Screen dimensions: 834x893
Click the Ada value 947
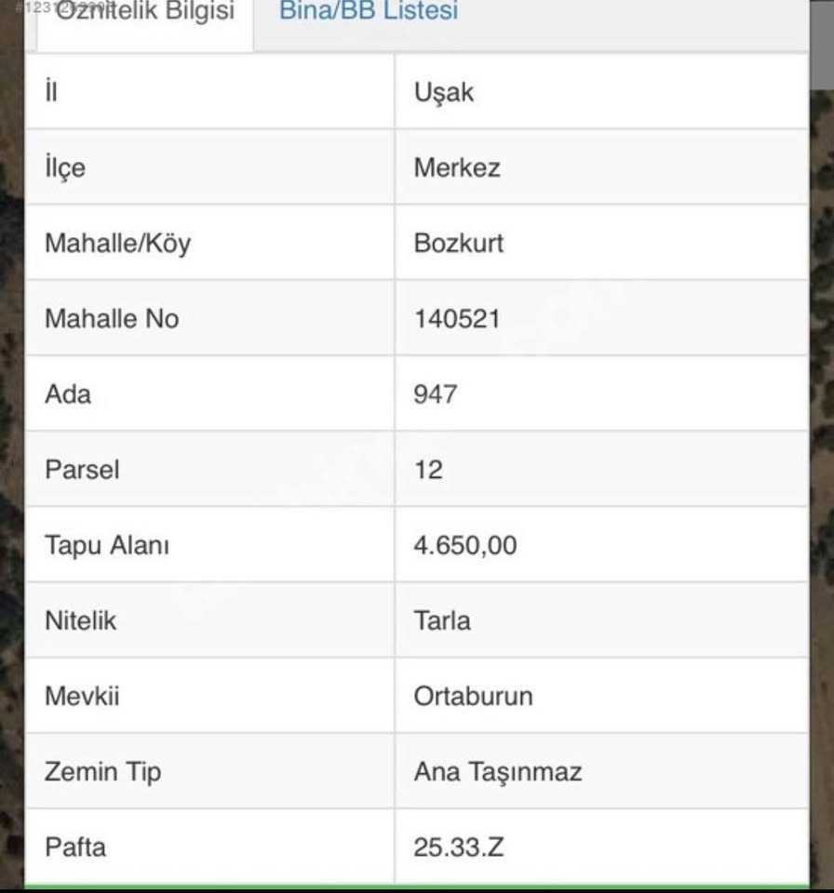coord(436,393)
